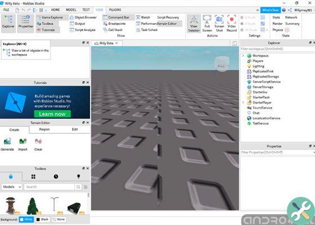The width and height of the screenshot is (315, 225).
Task: Open the FILE menu
Action: [6, 10]
